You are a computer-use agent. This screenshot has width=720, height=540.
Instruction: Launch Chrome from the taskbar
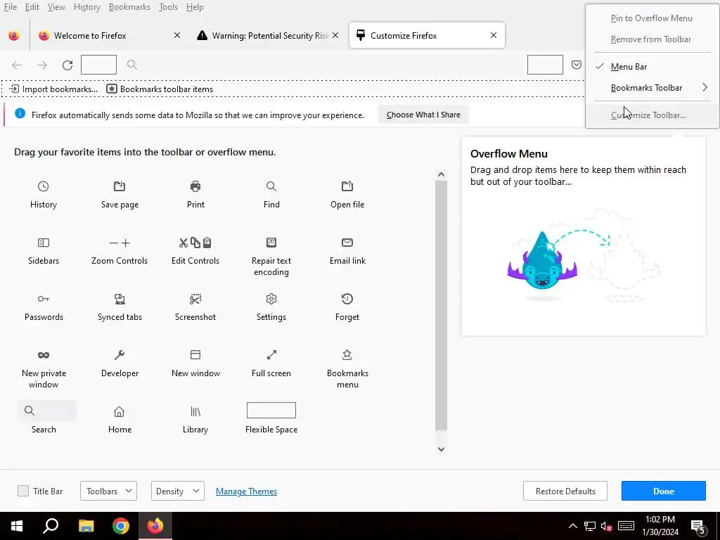121,526
